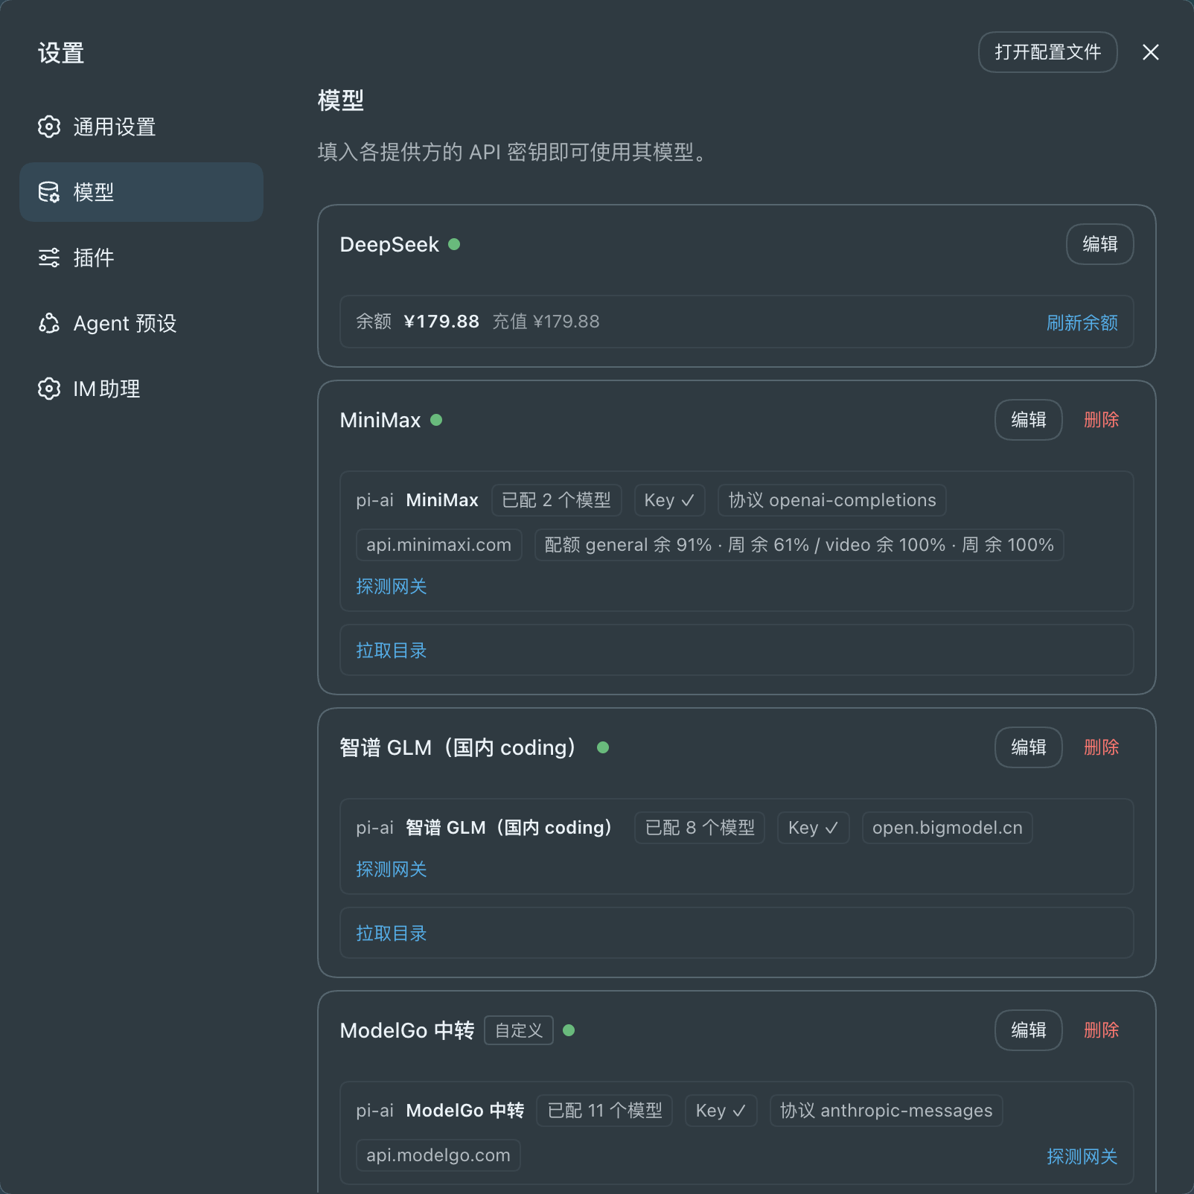Click the 设置 dialog title
Viewport: 1194px width, 1194px height.
[x=61, y=53]
